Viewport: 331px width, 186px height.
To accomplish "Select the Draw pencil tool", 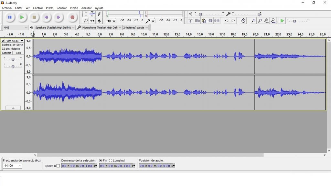I will click(99, 14).
